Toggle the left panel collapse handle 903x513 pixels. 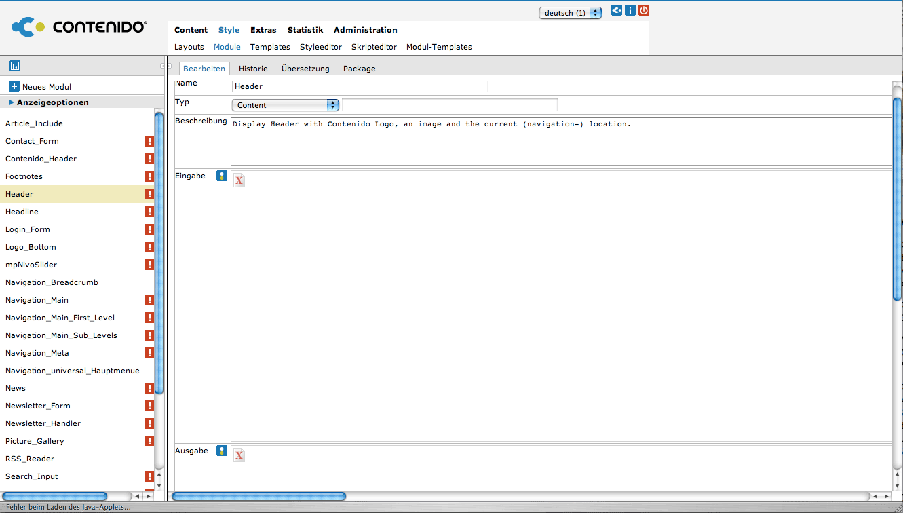(166, 66)
